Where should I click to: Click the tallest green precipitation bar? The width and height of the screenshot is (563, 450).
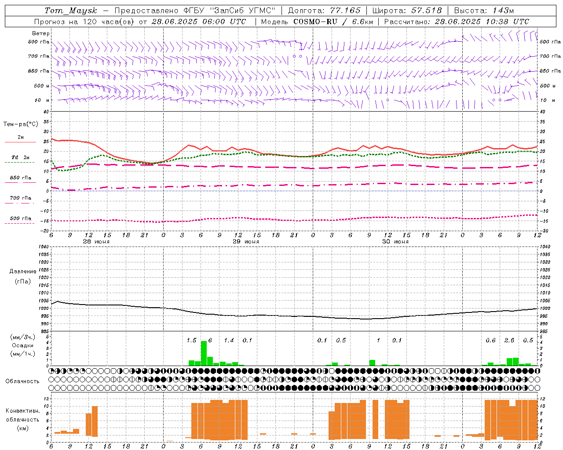point(204,353)
